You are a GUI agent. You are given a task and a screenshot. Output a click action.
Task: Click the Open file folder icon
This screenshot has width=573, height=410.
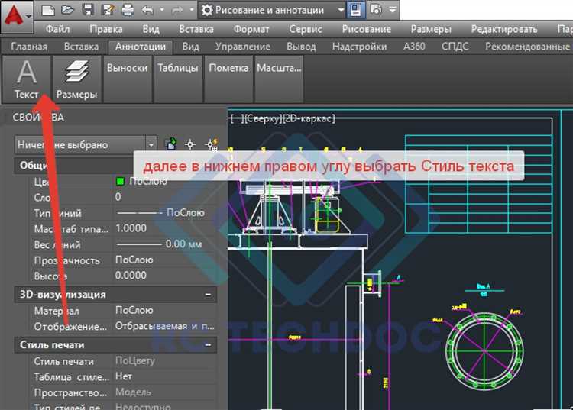click(x=68, y=10)
